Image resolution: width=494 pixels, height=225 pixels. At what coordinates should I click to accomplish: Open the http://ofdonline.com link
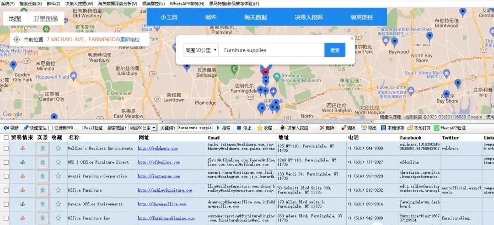[159, 162]
